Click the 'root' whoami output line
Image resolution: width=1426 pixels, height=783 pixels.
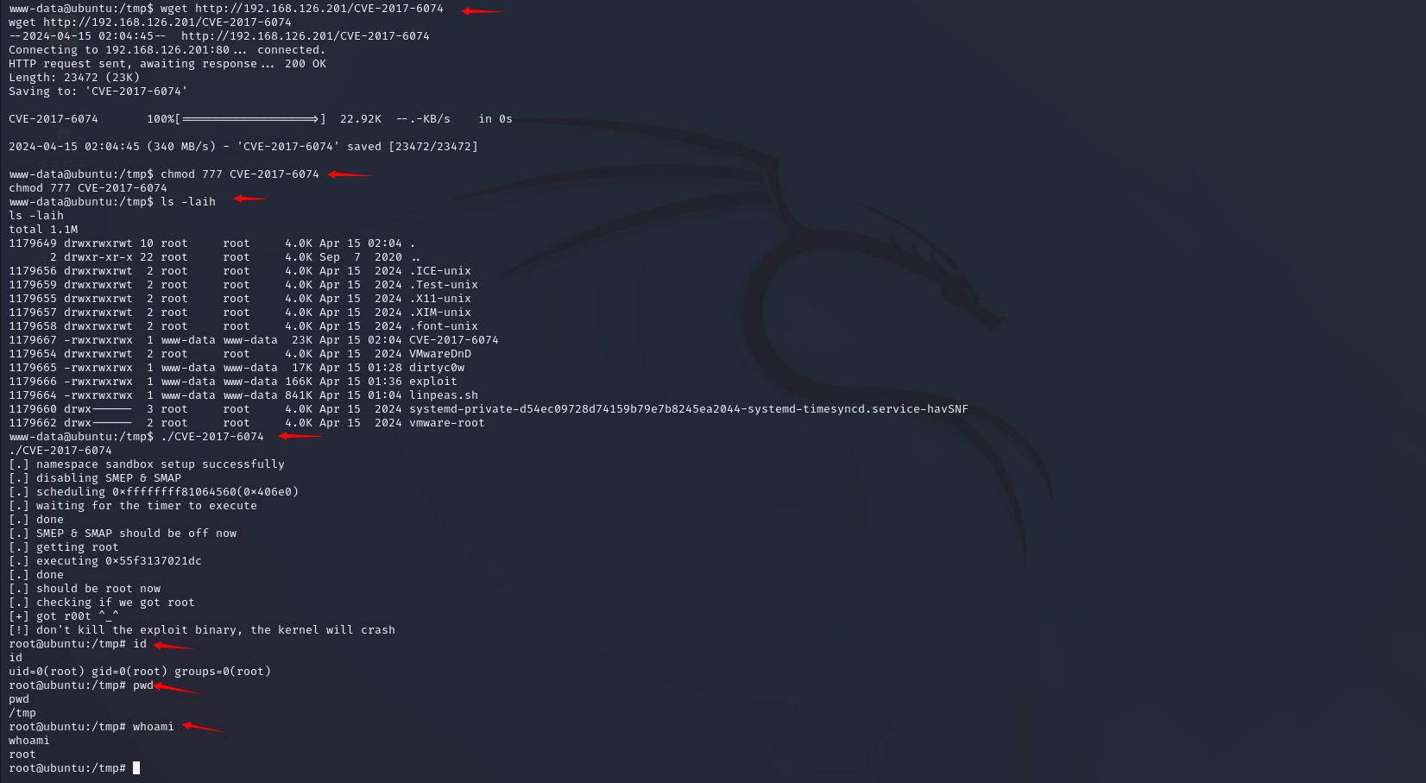[x=22, y=755]
